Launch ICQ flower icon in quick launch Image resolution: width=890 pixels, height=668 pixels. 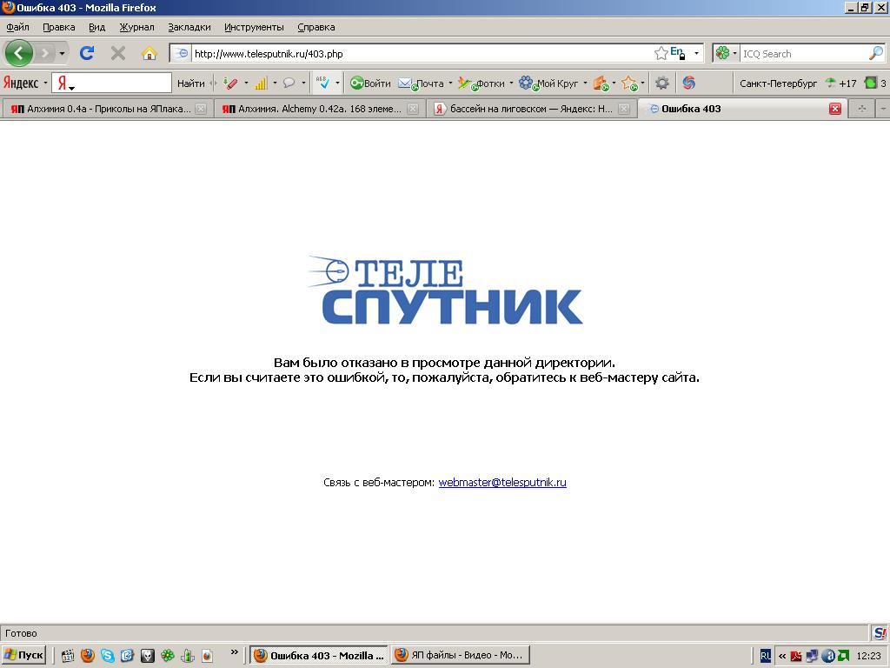pyautogui.click(x=168, y=656)
